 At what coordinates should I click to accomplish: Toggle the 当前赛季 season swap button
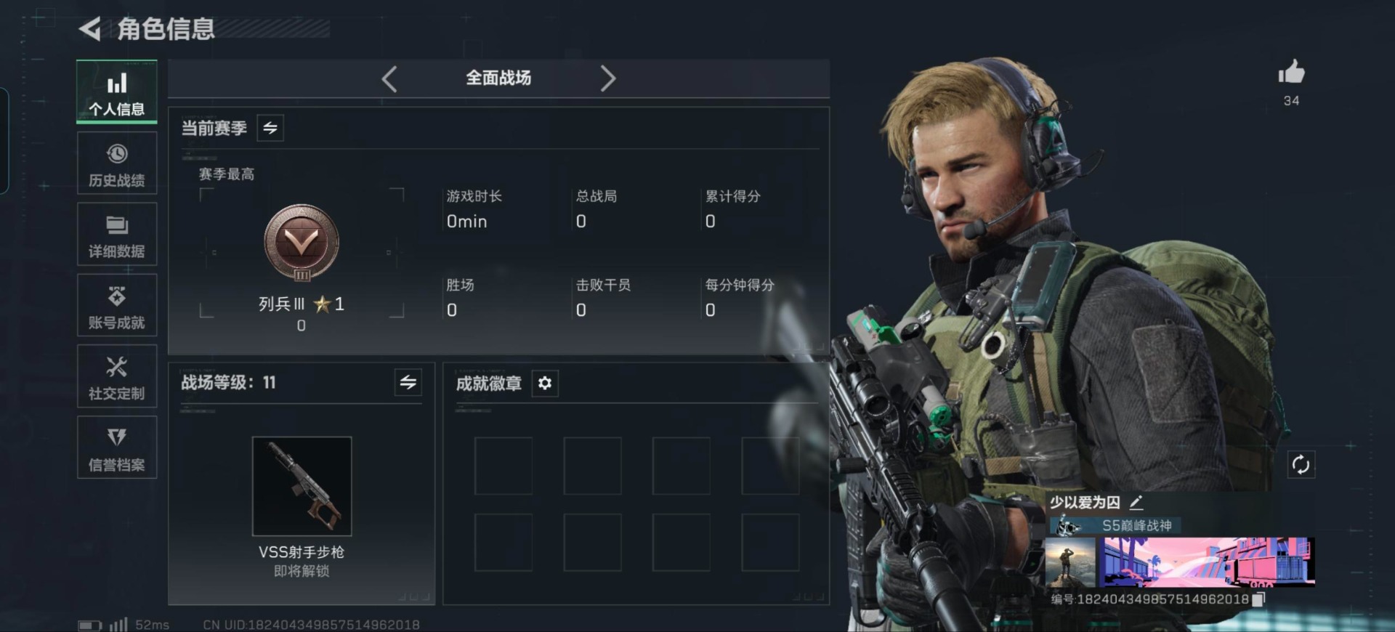270,128
